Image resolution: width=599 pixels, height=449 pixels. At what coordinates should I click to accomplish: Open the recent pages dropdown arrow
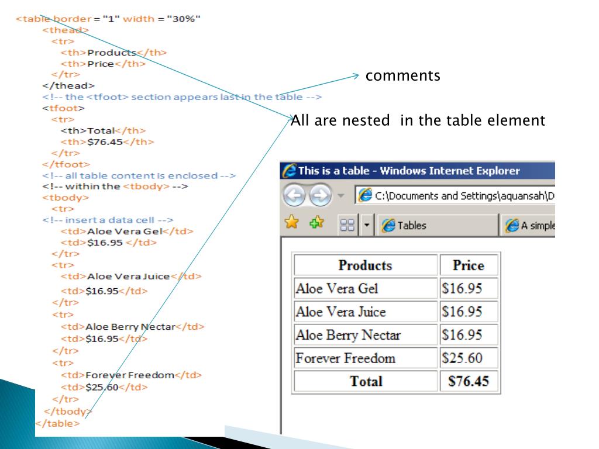click(341, 196)
